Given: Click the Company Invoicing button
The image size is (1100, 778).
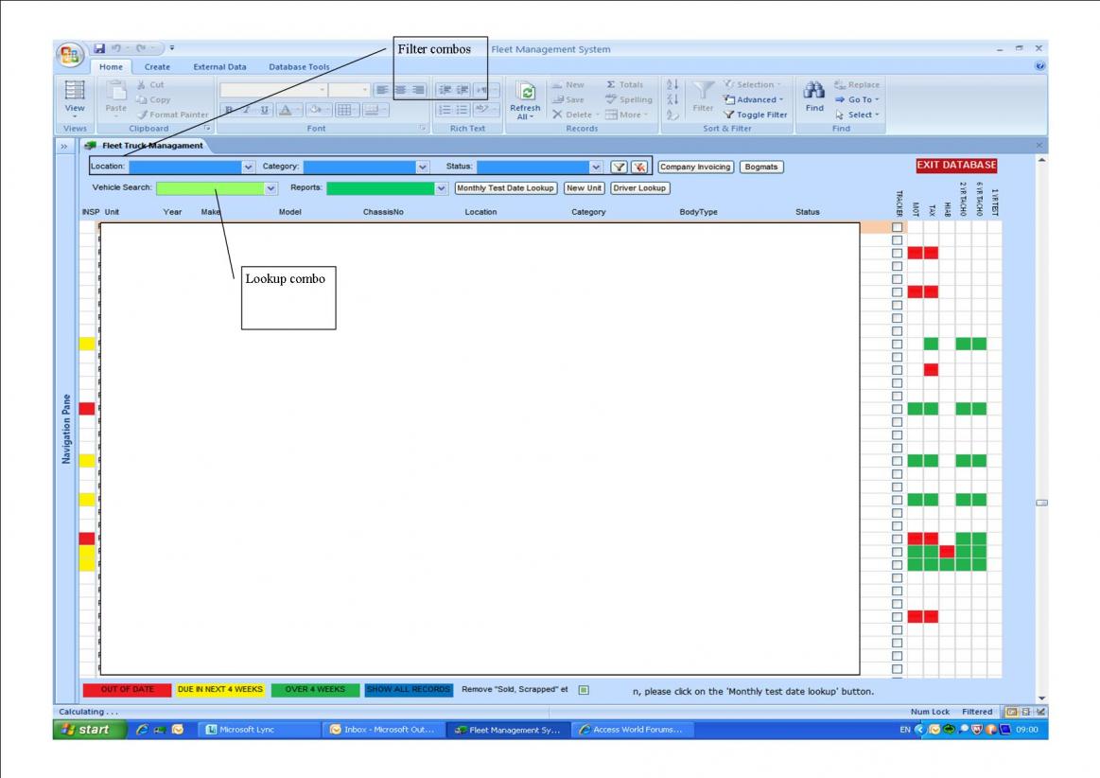Looking at the screenshot, I should (x=695, y=168).
